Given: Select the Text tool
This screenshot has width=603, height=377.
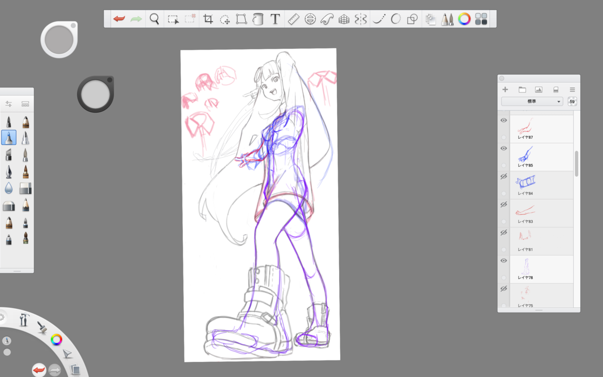Looking at the screenshot, I should coord(275,19).
